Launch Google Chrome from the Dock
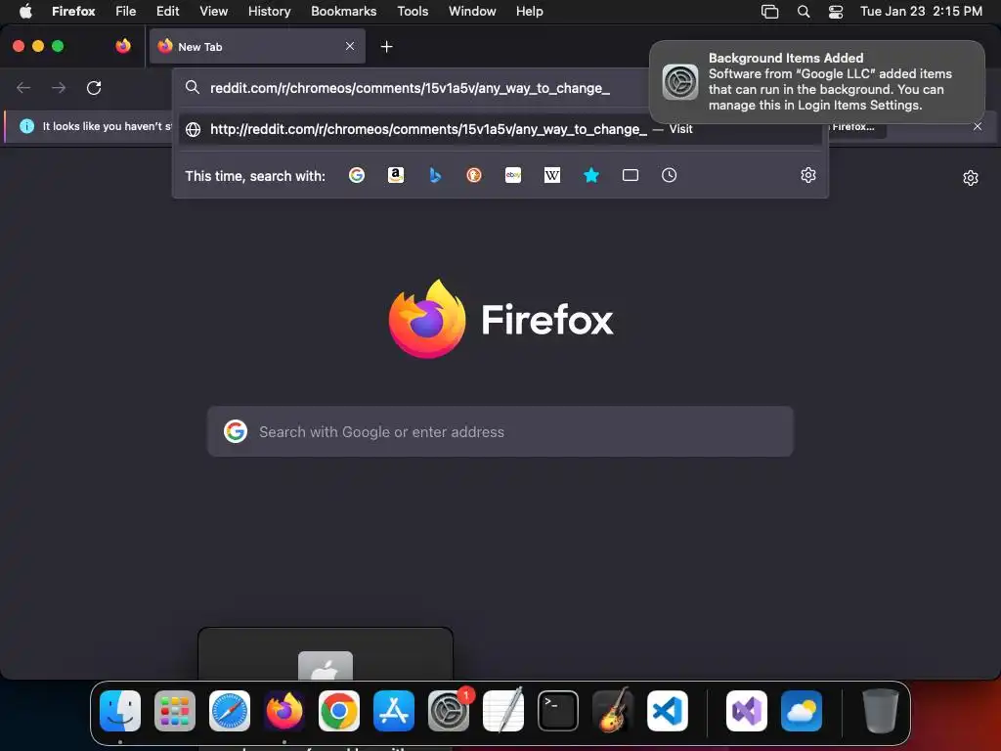This screenshot has height=751, width=1001. 339,711
